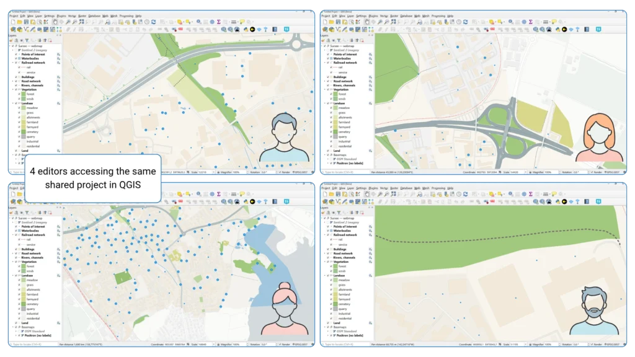Viewport: 635px width, 357px height.
Task: Uncheck the Waterbodies layer in top-right window
Action: click(327, 58)
